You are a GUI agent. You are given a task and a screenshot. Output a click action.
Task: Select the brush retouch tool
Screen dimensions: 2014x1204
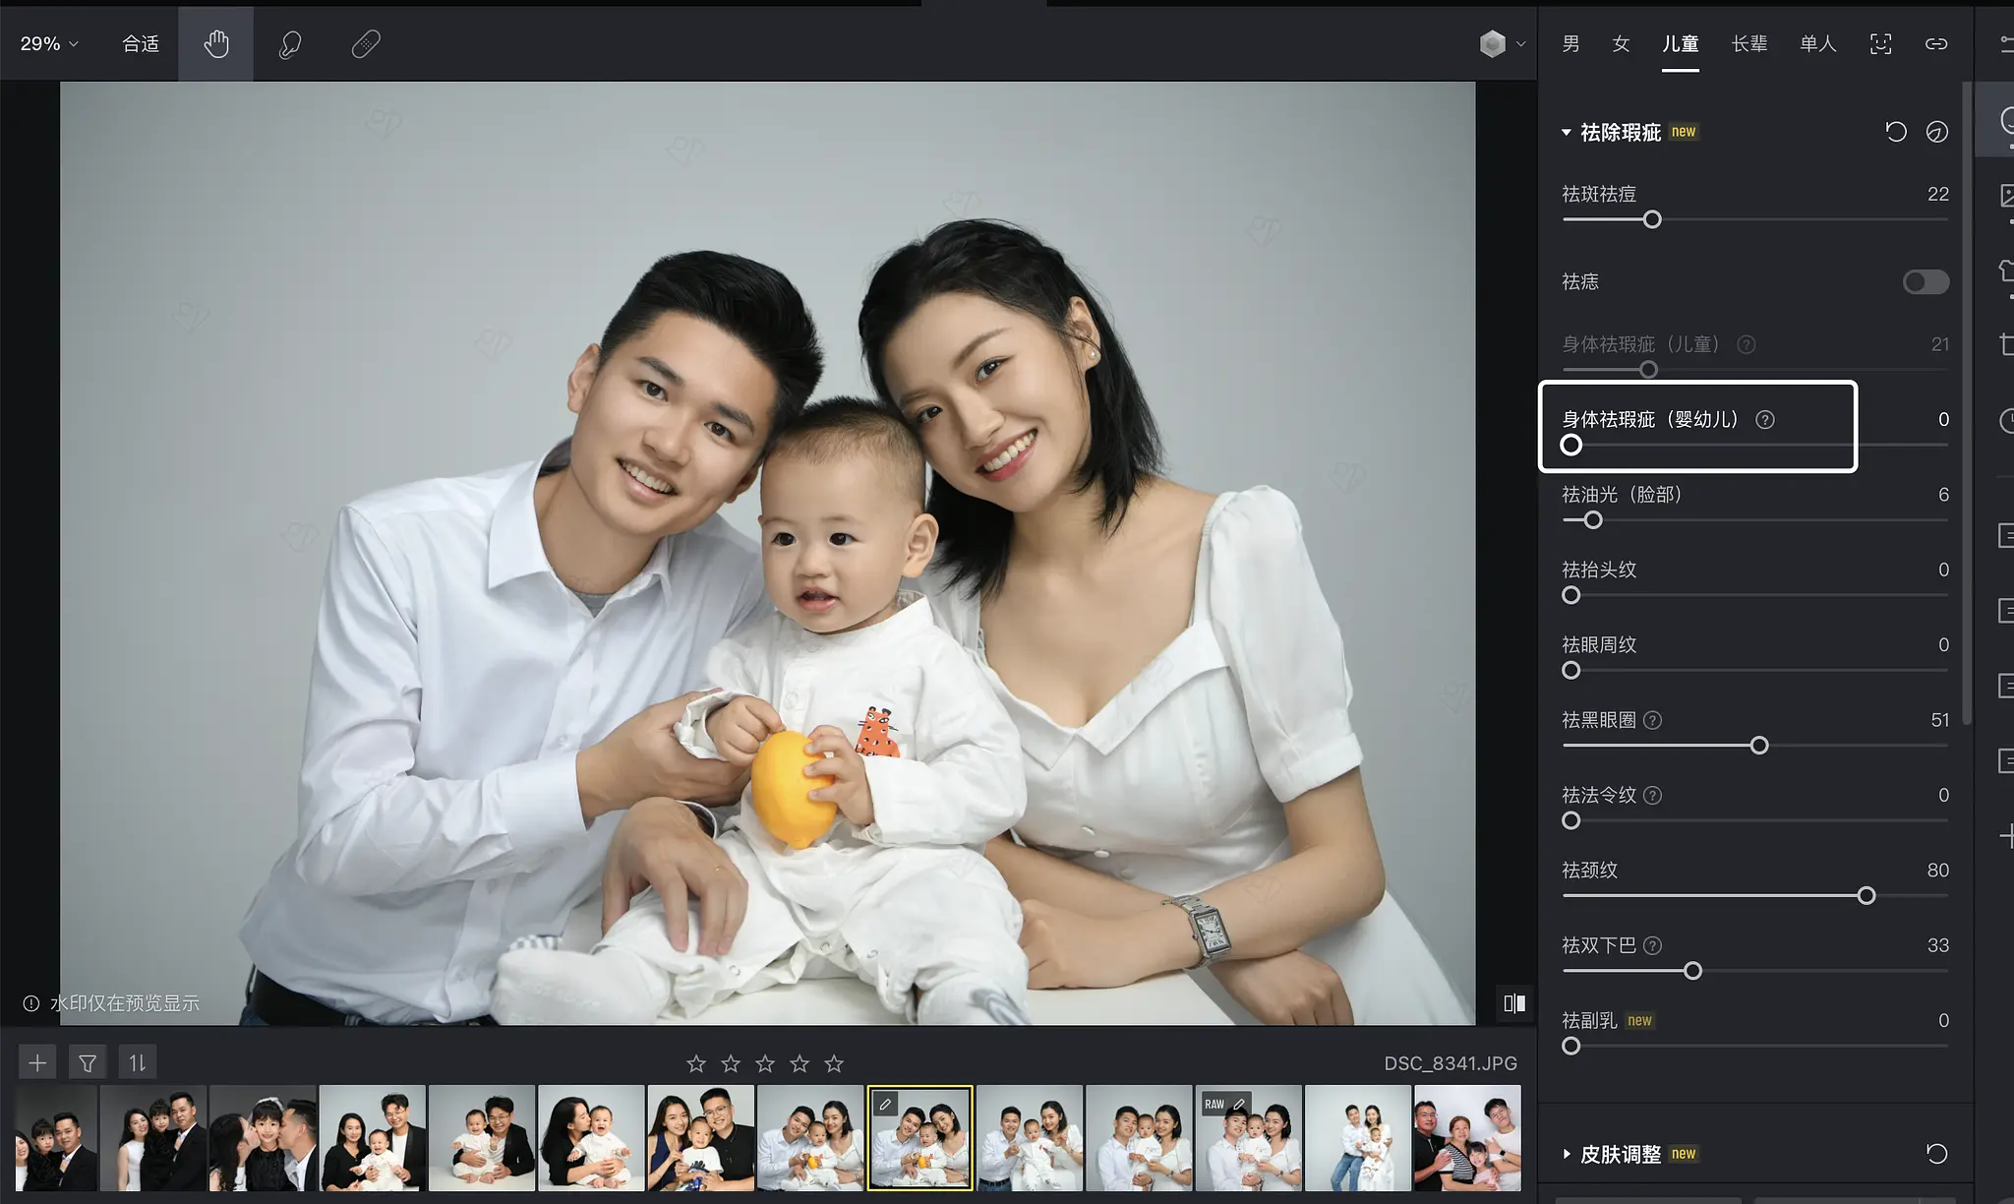point(290,43)
